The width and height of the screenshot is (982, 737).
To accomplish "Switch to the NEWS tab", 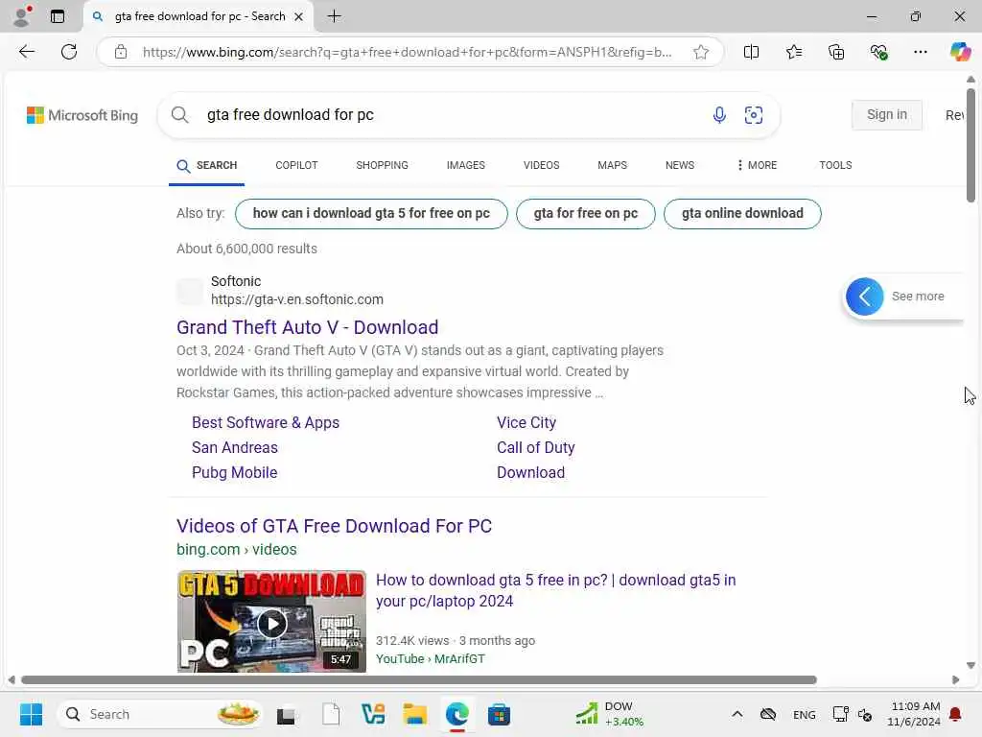I will point(680,165).
